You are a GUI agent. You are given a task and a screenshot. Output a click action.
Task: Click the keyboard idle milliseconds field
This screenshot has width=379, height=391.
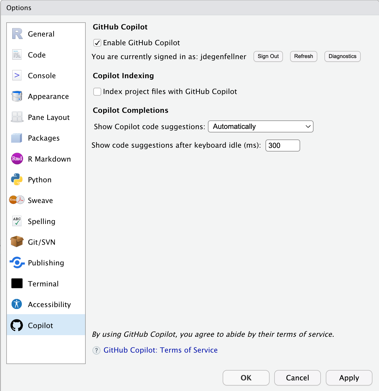tap(283, 146)
